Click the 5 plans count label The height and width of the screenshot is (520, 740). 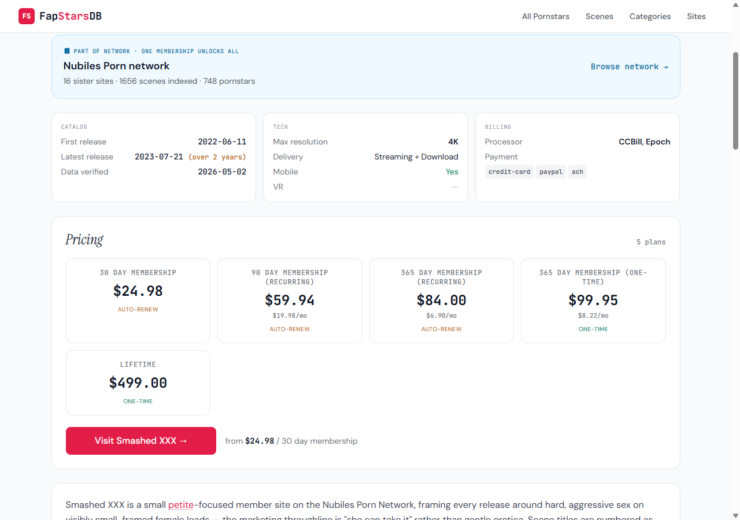click(x=651, y=242)
